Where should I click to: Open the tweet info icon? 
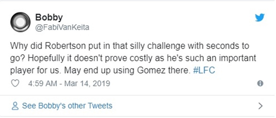point(260,83)
